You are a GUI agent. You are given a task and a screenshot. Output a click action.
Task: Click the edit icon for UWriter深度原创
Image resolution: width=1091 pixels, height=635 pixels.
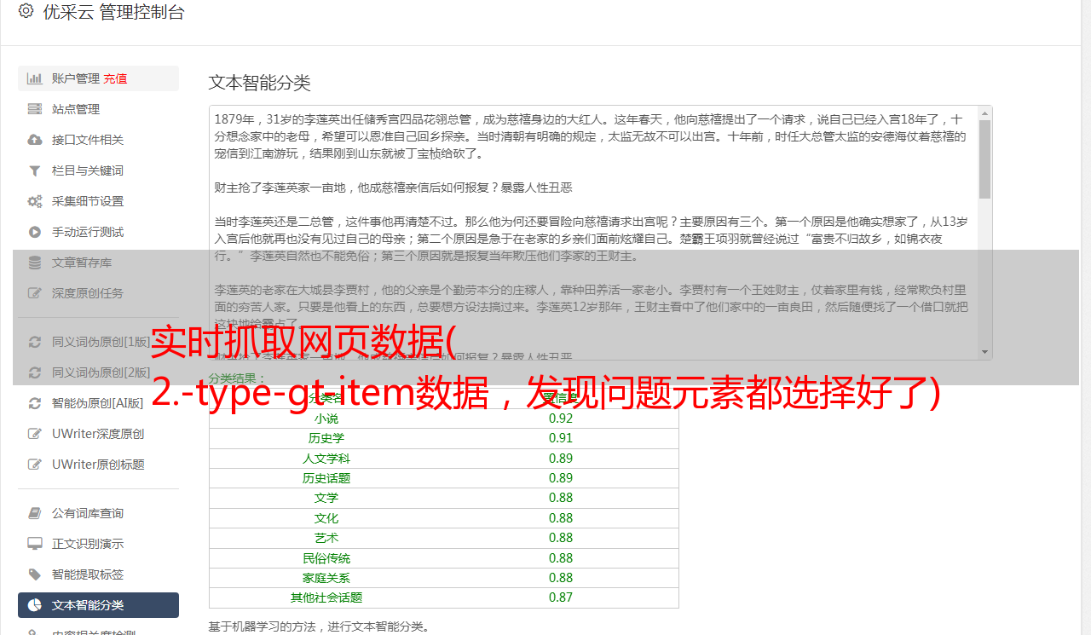click(35, 434)
